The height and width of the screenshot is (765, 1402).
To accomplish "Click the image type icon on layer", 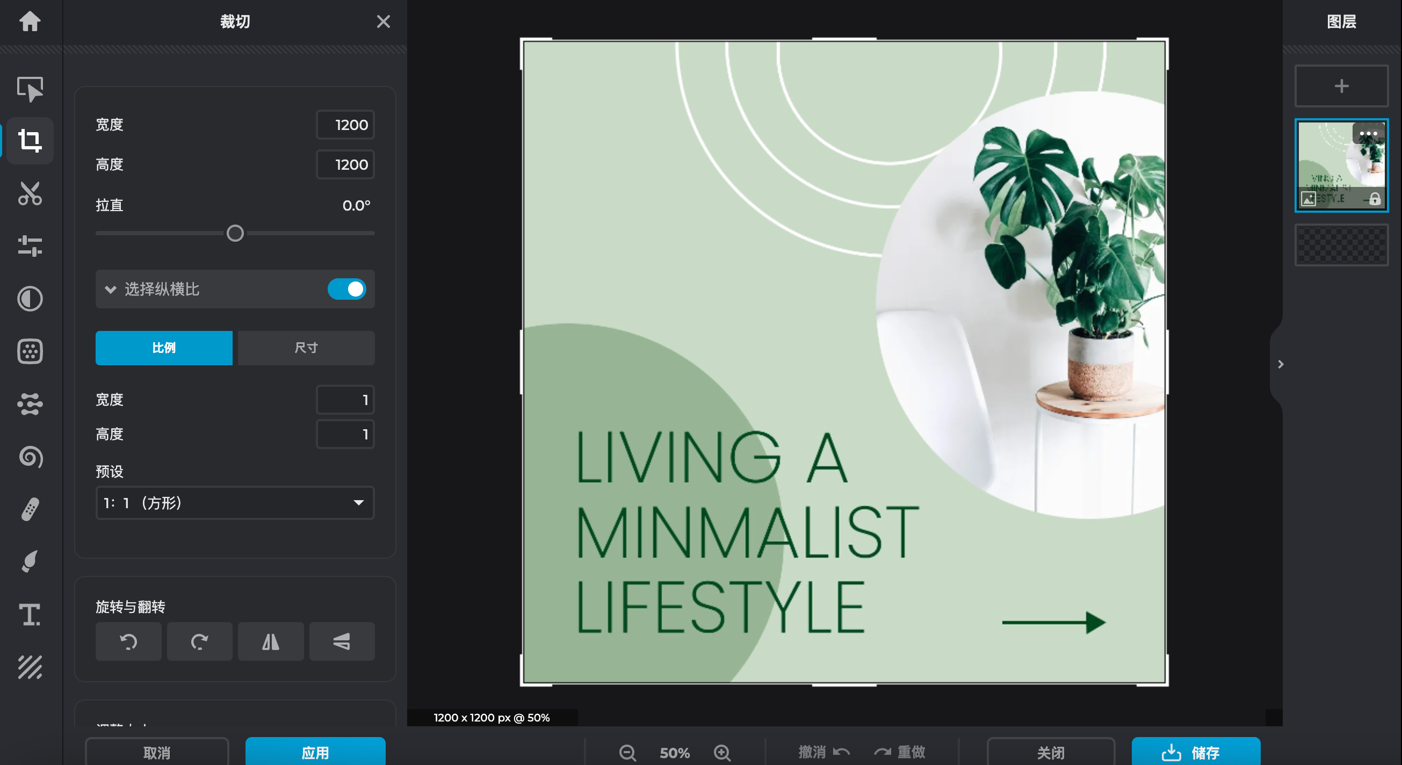I will pyautogui.click(x=1309, y=199).
